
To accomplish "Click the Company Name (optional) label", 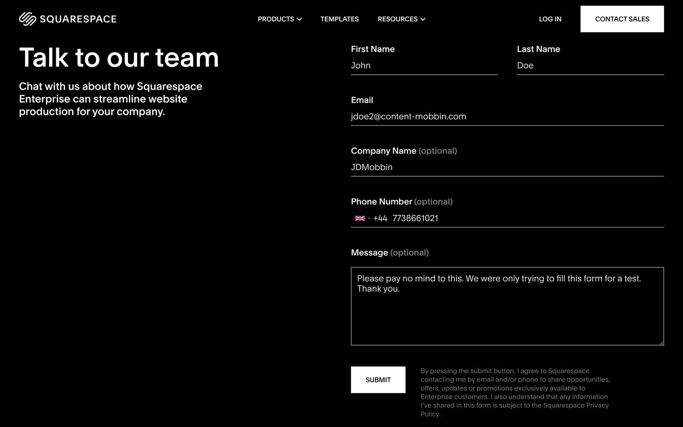I will [404, 151].
